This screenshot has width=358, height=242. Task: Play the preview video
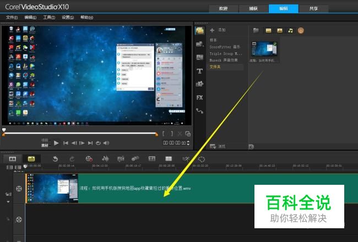tap(56, 143)
